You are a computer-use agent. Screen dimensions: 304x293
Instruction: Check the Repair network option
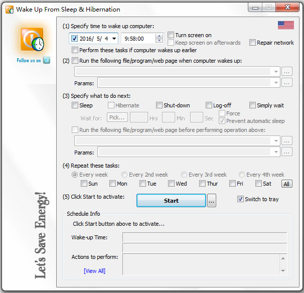[x=253, y=43]
